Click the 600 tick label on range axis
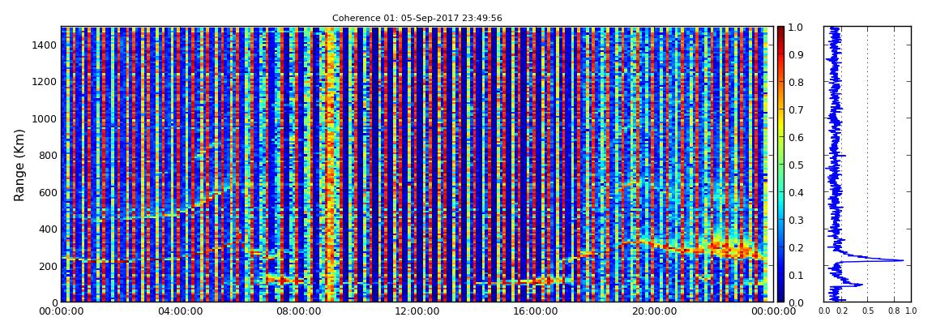Image resolution: width=932 pixels, height=330 pixels. click(x=48, y=192)
